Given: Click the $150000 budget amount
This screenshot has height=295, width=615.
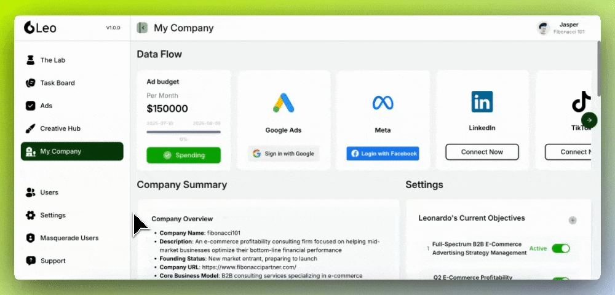Looking at the screenshot, I should (x=167, y=109).
